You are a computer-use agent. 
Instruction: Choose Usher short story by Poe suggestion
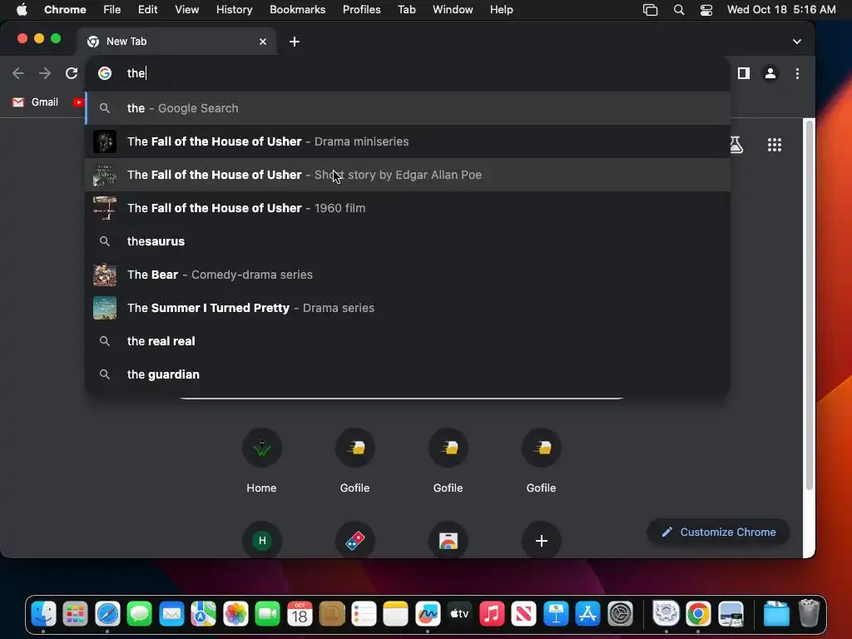[x=408, y=175]
